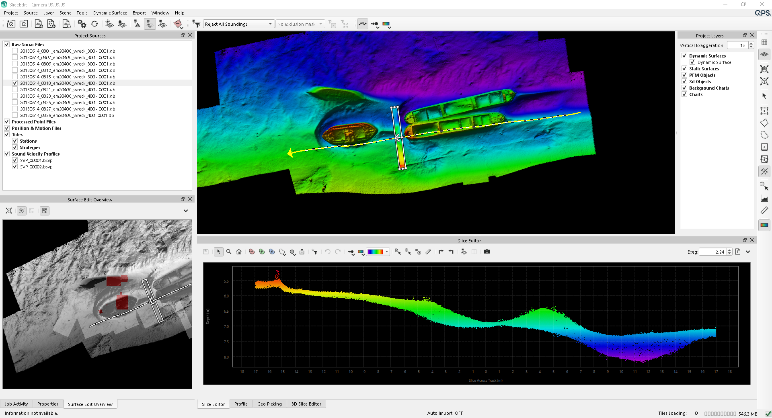The image size is (772, 418).
Task: Click the Exag value input field
Action: 712,252
